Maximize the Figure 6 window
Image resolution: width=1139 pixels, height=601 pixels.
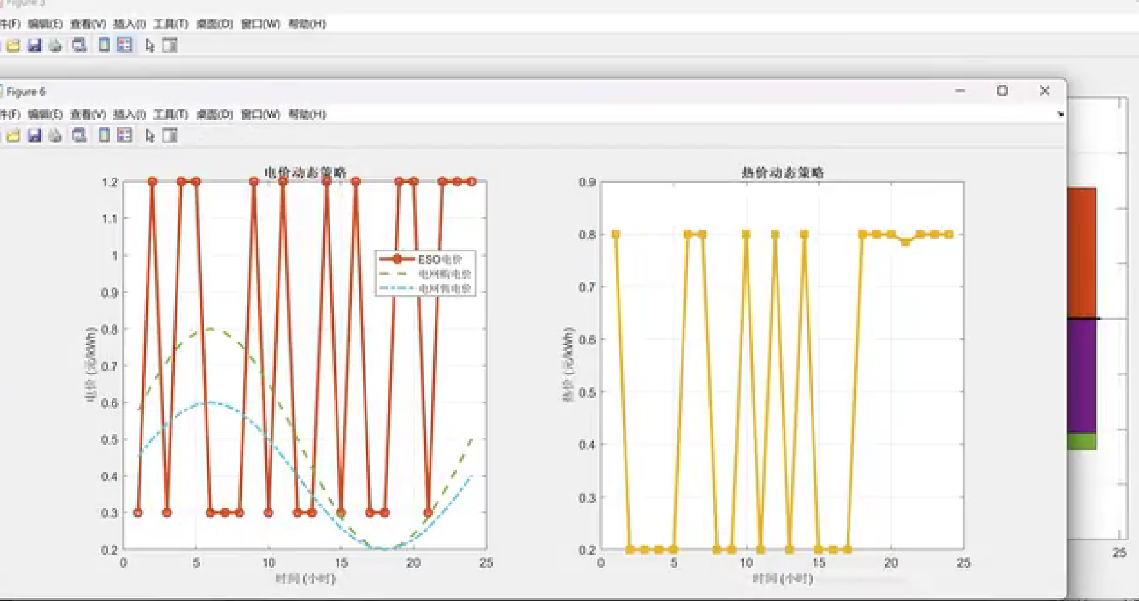tap(1002, 91)
